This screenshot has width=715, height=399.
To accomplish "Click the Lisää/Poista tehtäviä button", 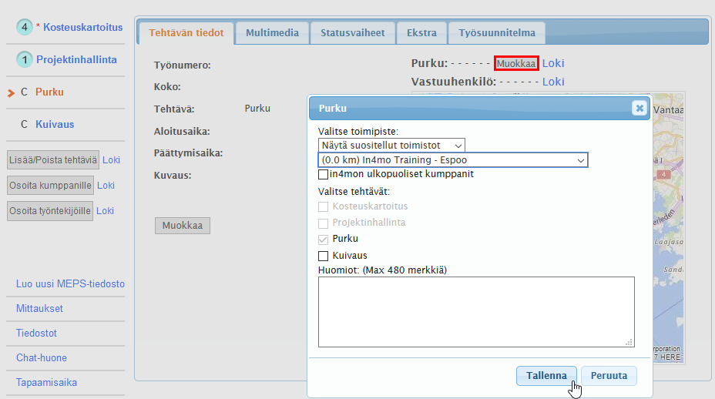I will point(52,160).
